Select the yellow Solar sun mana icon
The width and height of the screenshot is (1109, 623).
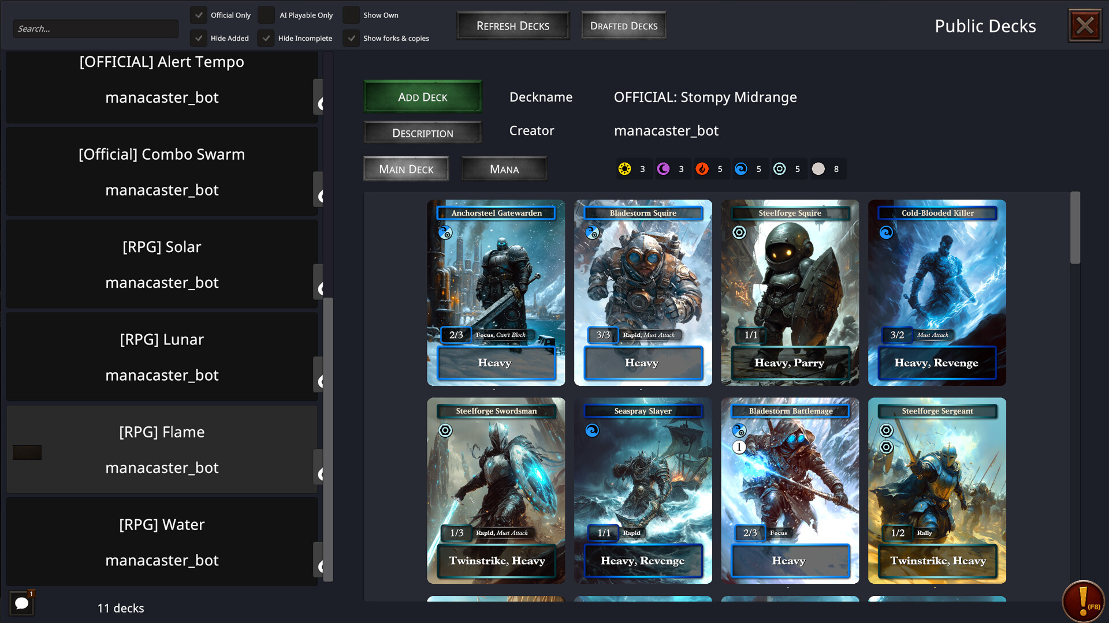click(x=624, y=169)
